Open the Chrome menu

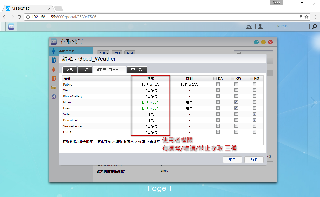[315, 17]
